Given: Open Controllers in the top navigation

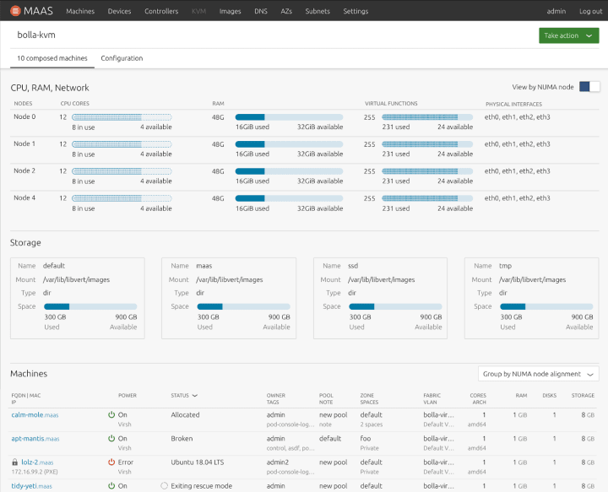Looking at the screenshot, I should coord(161,11).
